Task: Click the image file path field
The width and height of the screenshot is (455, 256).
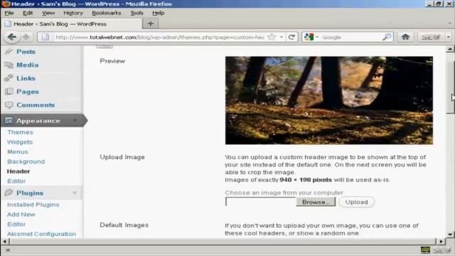Action: click(x=261, y=202)
